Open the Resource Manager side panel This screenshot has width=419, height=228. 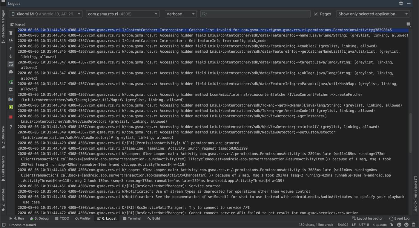click(3, 26)
